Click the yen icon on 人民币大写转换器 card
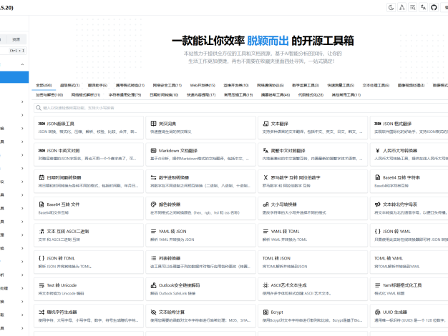This screenshot has width=448, height=336. 377,150
